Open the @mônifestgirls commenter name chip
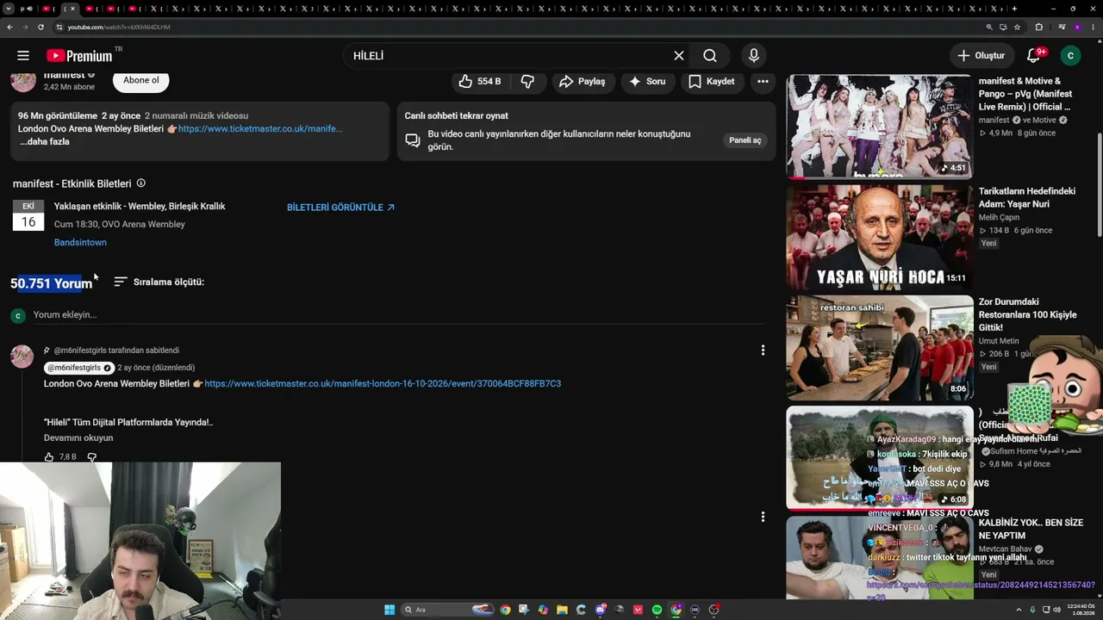Viewport: 1103px width, 620px height. pyautogui.click(x=79, y=368)
